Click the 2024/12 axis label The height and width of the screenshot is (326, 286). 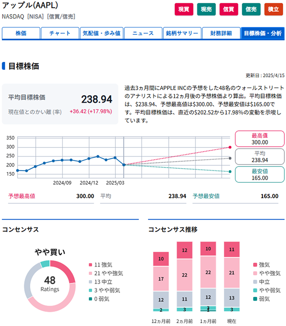point(89,183)
